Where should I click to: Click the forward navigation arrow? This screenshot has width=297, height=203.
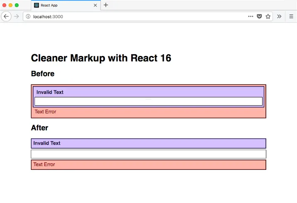point(17,17)
